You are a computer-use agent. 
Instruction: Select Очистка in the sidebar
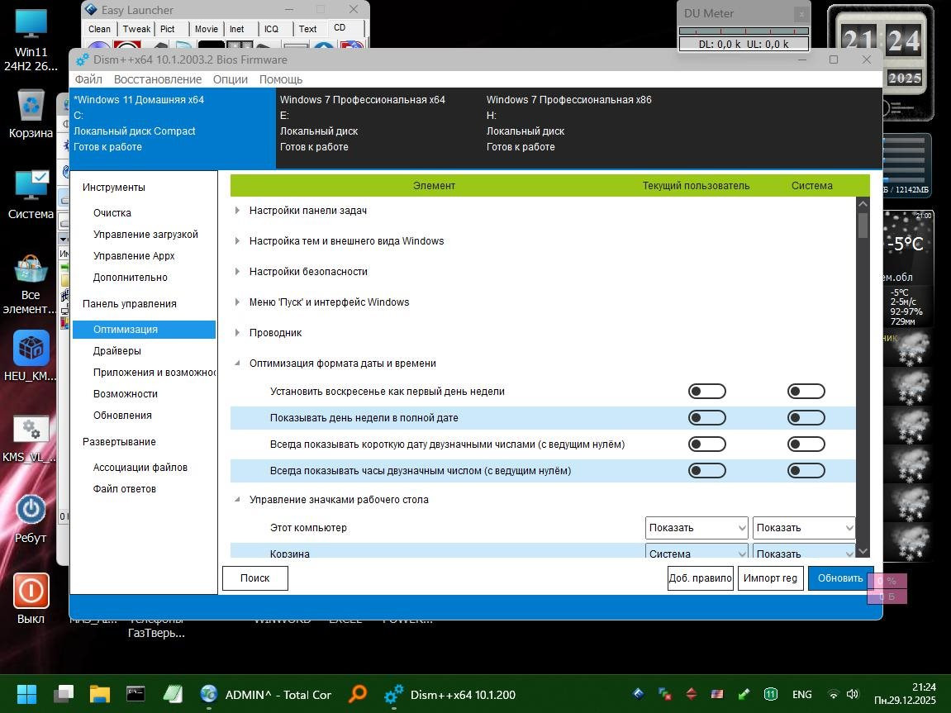click(112, 213)
